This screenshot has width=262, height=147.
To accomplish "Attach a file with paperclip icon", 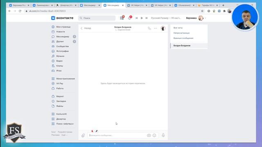I will [x=83, y=135].
